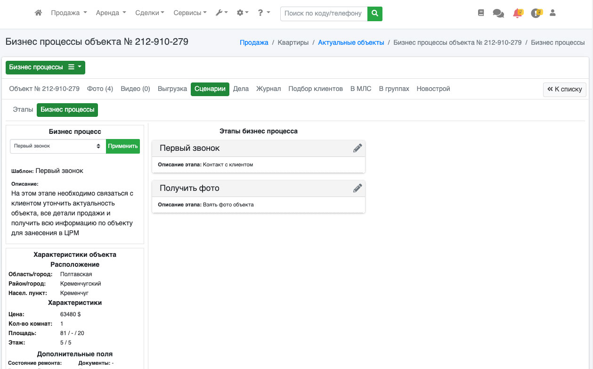The width and height of the screenshot is (593, 369).
Task: Click the Полтавская region value
Action: point(76,274)
